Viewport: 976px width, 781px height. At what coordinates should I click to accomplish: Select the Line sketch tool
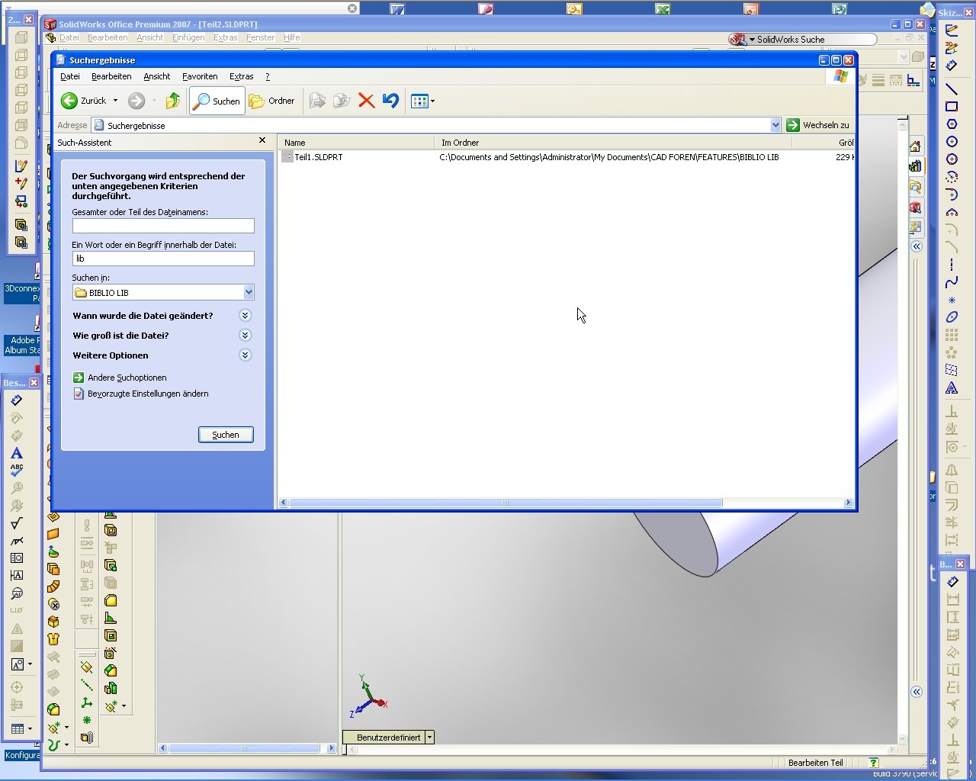(952, 89)
